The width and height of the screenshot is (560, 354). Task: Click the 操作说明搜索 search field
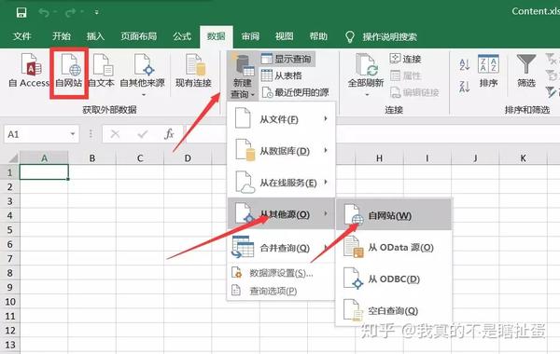click(389, 36)
